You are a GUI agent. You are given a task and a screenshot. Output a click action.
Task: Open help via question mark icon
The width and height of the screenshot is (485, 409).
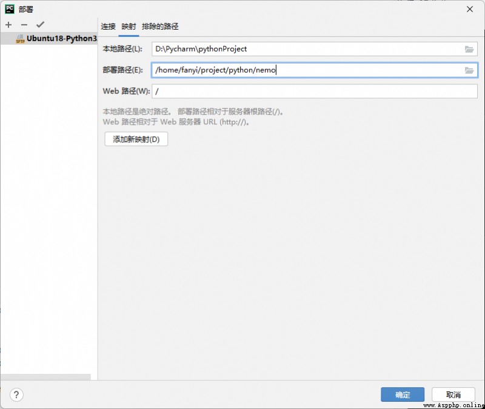point(16,395)
